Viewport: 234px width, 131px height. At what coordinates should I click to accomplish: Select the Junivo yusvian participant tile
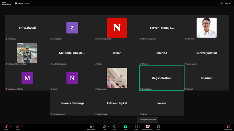(207, 53)
